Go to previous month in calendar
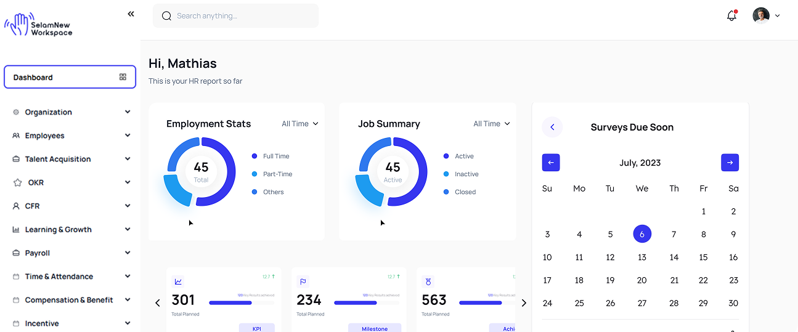 coord(551,163)
